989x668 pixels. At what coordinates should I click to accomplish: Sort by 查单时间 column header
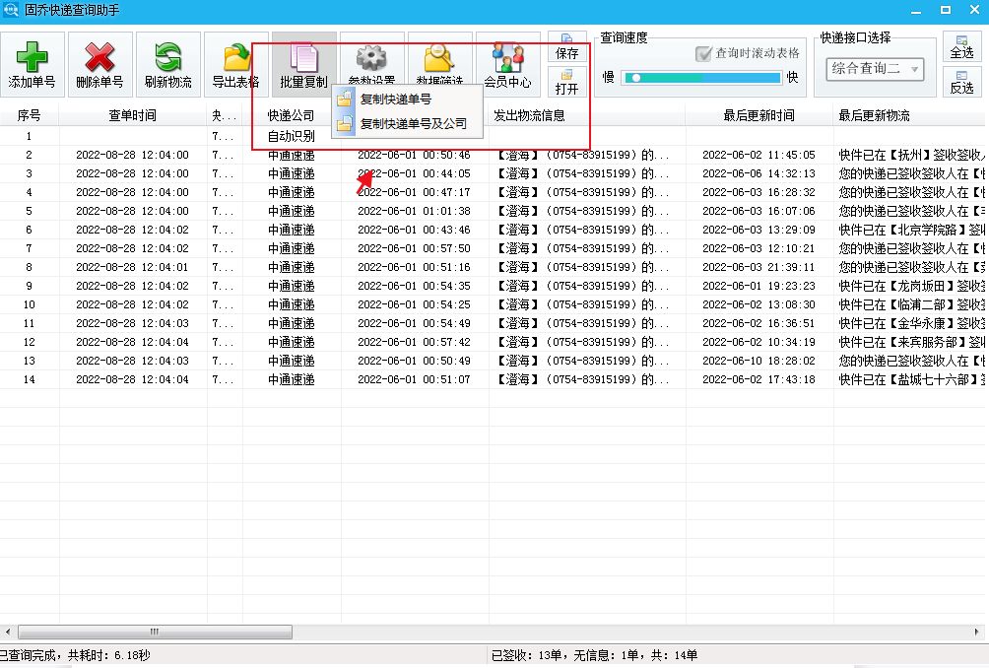click(132, 115)
